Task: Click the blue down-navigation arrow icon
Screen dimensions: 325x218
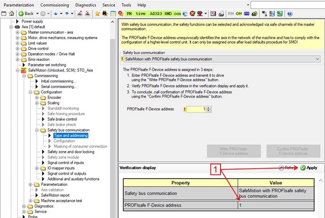Action: pos(67,14)
